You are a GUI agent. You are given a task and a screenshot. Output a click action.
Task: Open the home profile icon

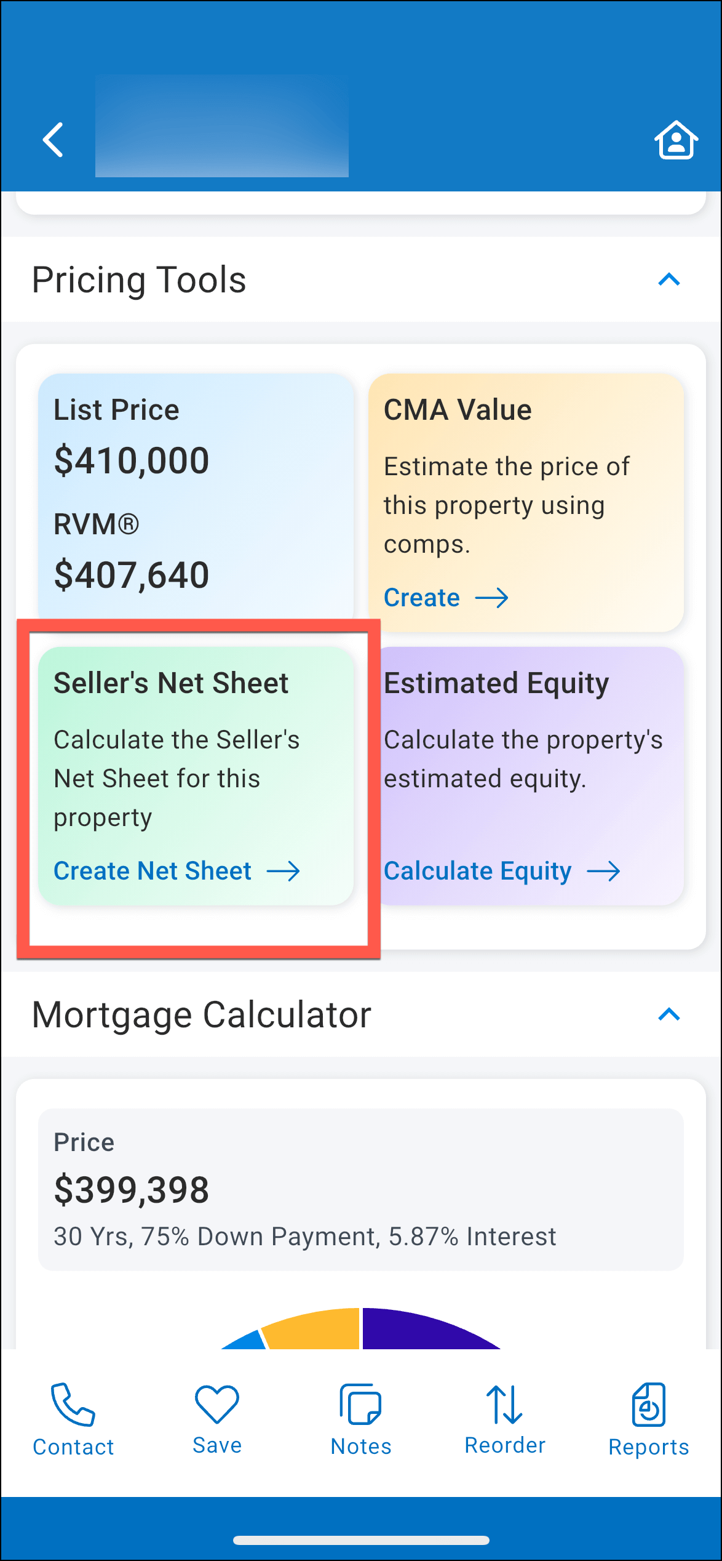coord(675,140)
